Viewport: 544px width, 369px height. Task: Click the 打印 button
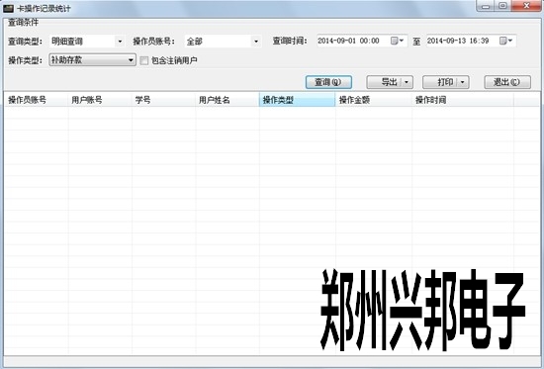pyautogui.click(x=440, y=82)
